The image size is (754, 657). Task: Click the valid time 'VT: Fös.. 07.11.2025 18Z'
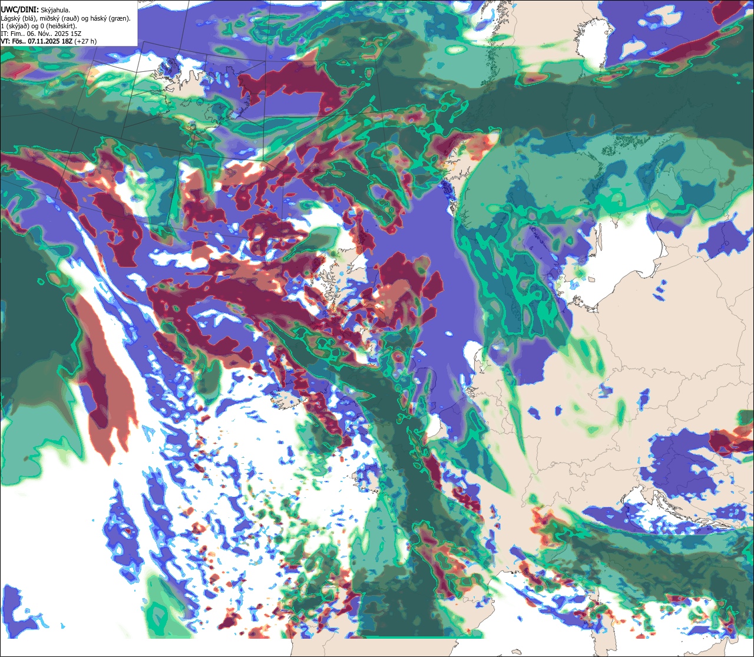point(37,41)
